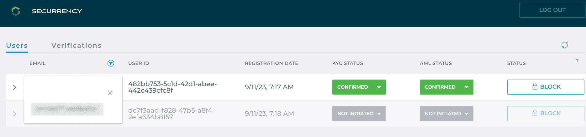Screen dimensions: 586x137
Task: Expand the first user row
Action: click(14, 87)
